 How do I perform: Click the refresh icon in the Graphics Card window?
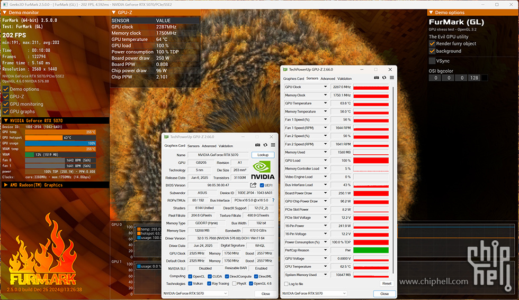(x=265, y=145)
